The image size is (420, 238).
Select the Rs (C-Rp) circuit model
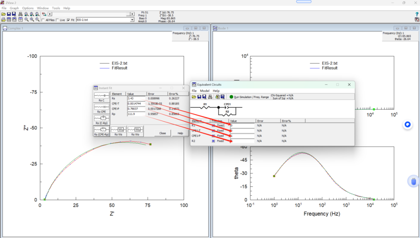pos(101,120)
